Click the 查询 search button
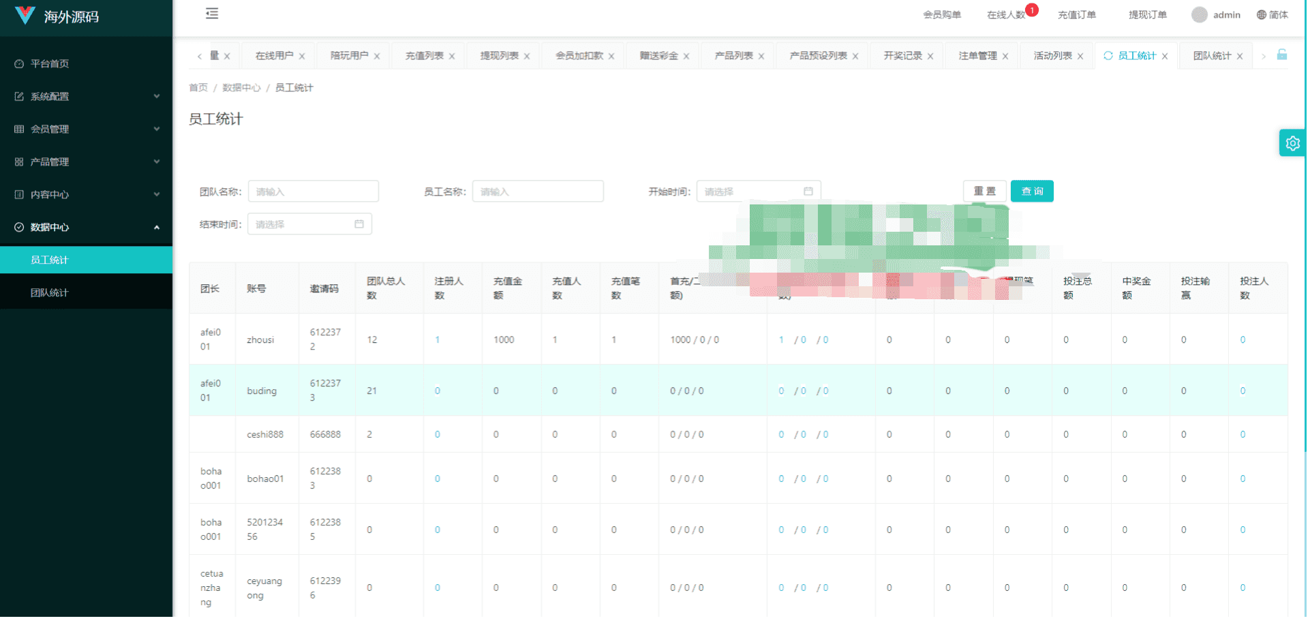 pos(1032,192)
